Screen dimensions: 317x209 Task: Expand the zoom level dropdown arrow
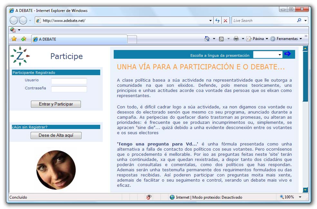(x=300, y=197)
